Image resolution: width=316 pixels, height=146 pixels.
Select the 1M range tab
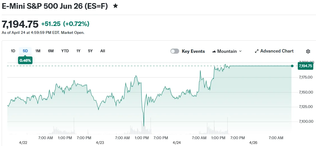(38, 51)
